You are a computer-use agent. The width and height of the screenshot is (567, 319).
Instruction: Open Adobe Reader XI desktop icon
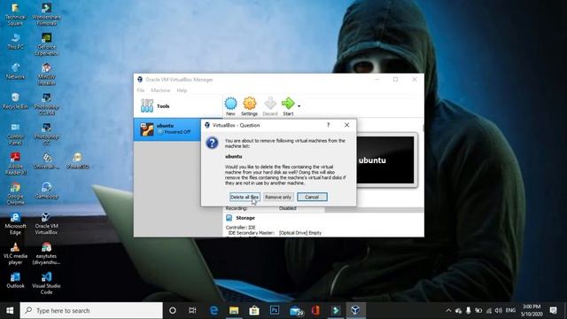point(15,164)
